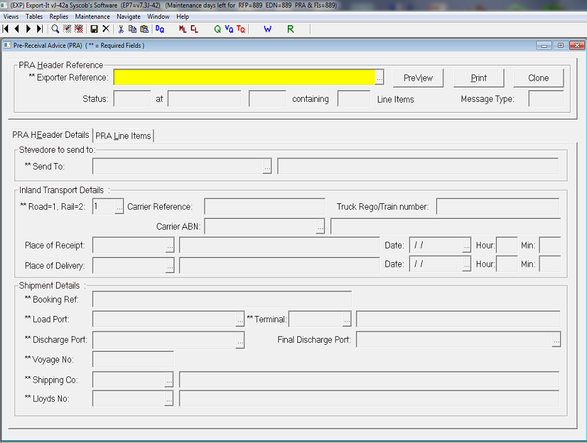Open the Exporter Reference lookup button
This screenshot has height=443, width=587.
click(380, 78)
